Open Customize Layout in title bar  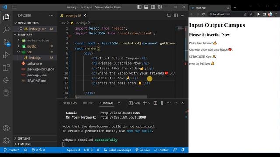(160, 7)
